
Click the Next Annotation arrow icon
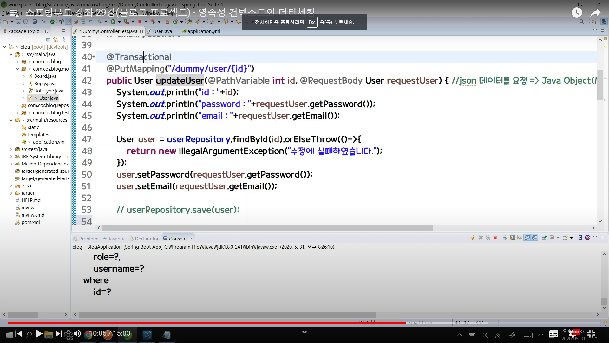pyautogui.click(x=212, y=22)
